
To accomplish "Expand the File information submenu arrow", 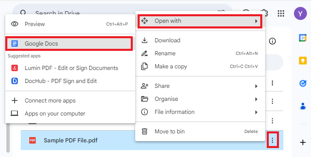I will [x=256, y=112].
